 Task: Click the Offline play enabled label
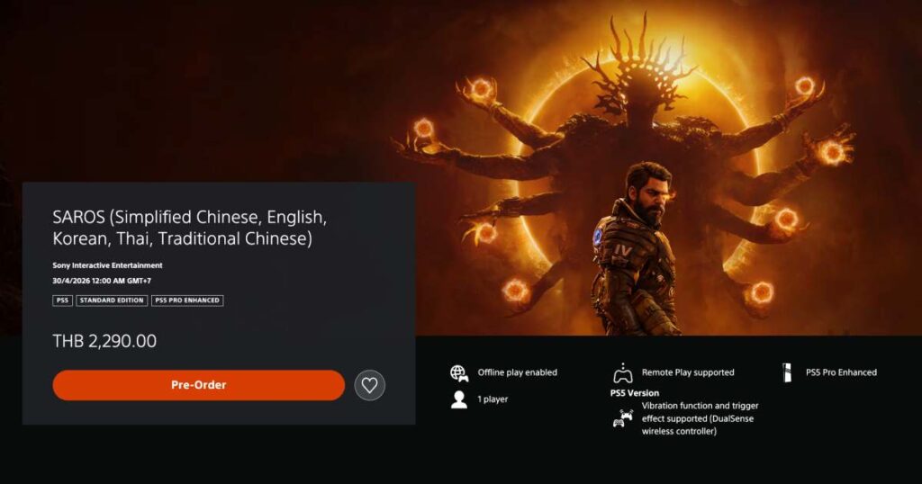[518, 372]
